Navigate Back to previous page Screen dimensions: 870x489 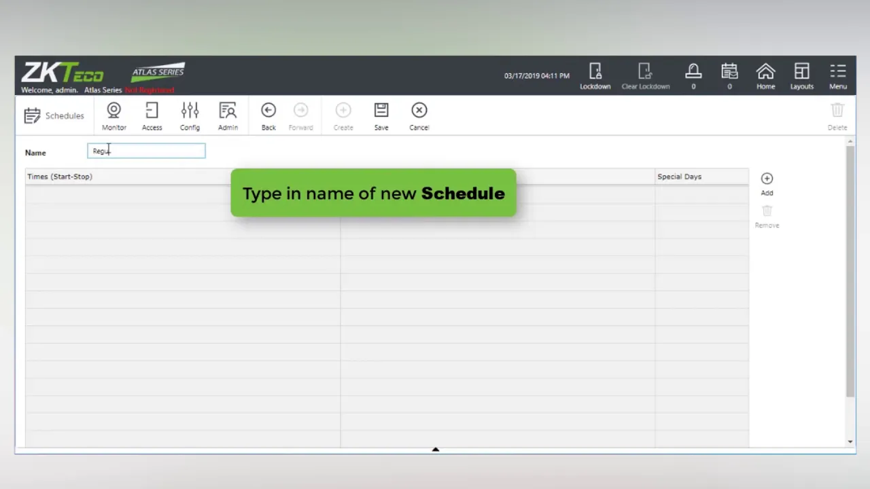(268, 115)
